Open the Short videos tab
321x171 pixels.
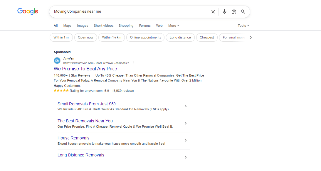[103, 26]
